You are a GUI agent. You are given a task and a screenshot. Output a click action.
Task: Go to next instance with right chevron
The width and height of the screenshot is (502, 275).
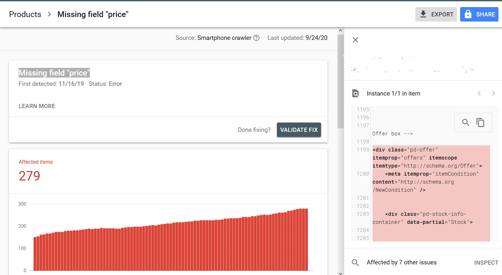494,93
